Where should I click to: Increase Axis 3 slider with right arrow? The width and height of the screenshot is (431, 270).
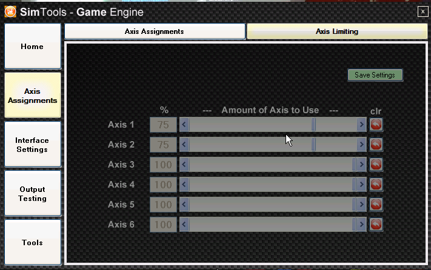[x=361, y=165]
